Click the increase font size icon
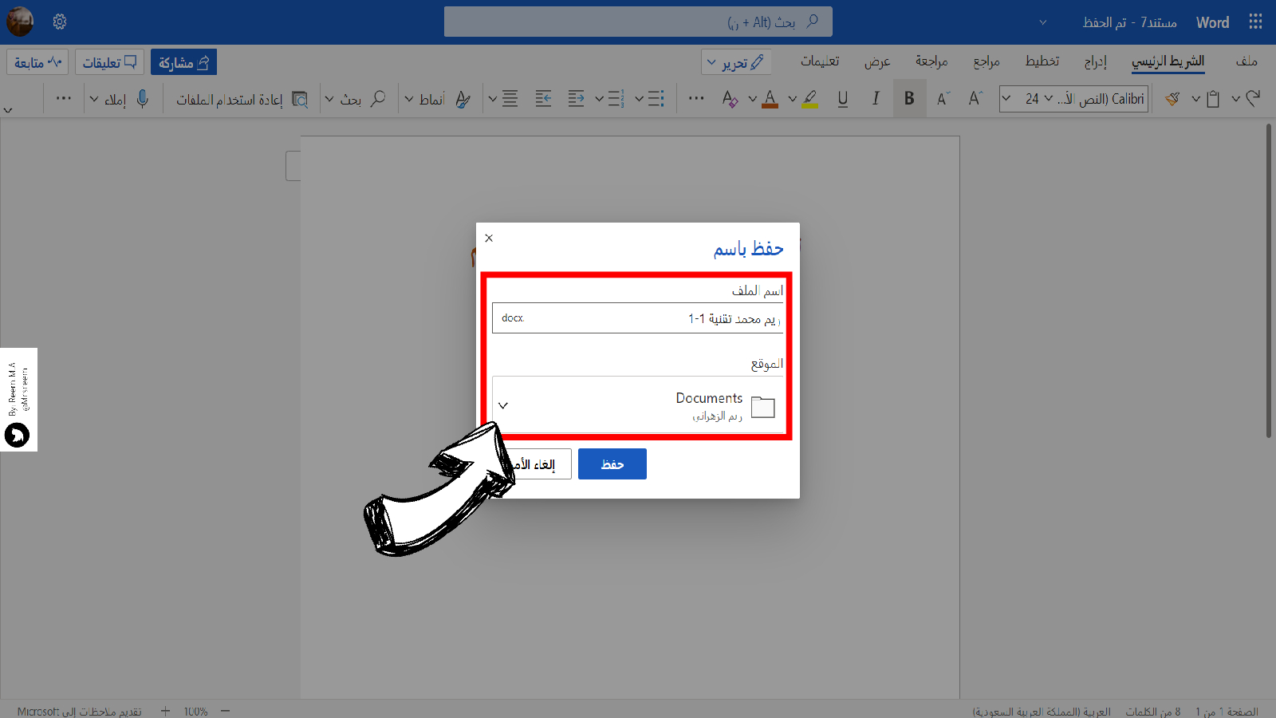Viewport: 1276px width, 718px height. pyautogui.click(x=975, y=99)
